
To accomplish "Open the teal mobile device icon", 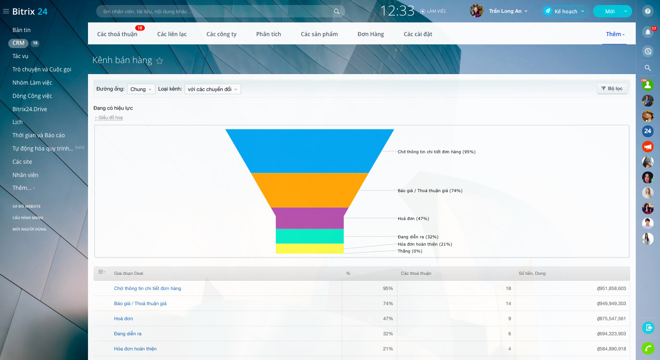I will point(648,328).
